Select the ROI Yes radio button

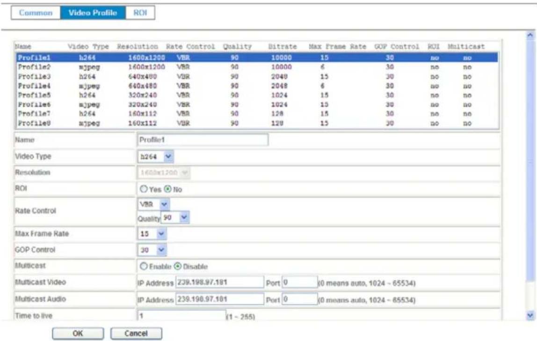coord(144,189)
